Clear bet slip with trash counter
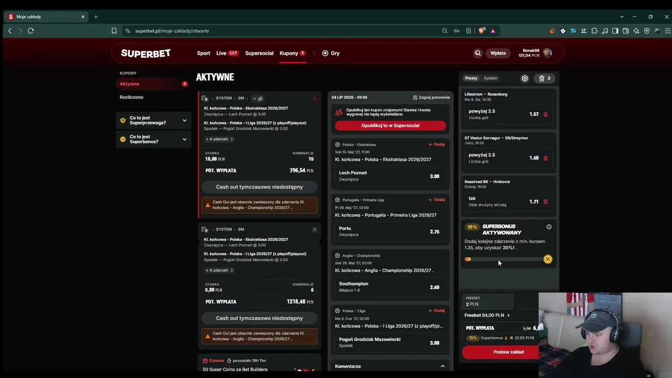 (x=544, y=78)
